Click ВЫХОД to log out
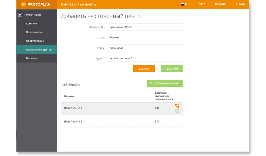This screenshot has height=156, width=266. tap(240, 4)
